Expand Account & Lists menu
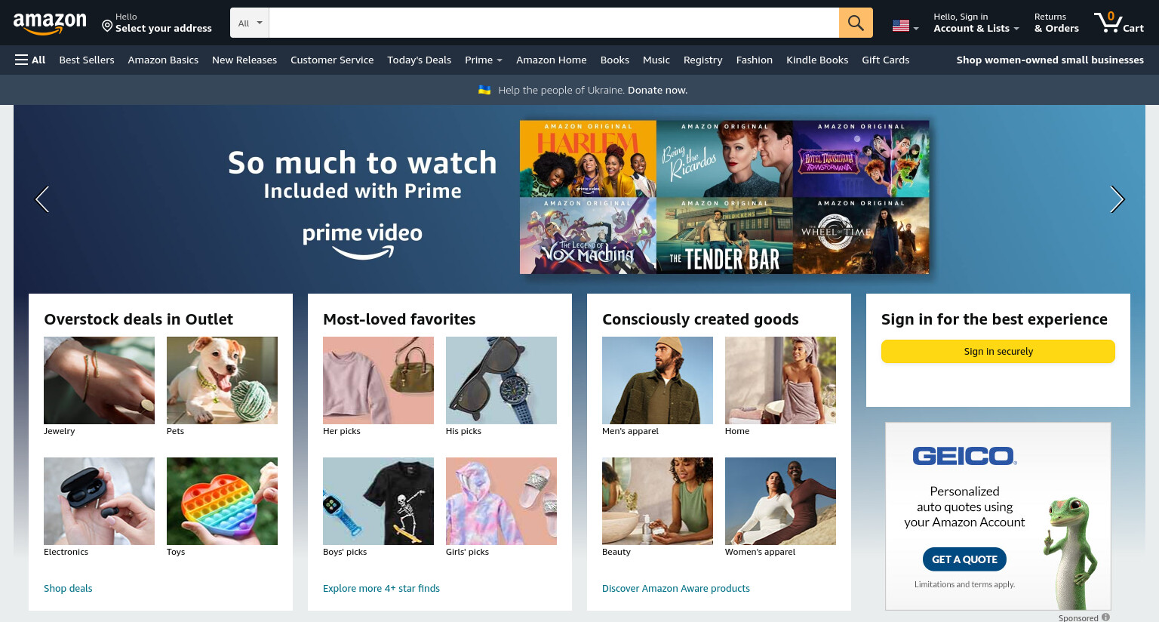1159x622 pixels. tap(976, 23)
